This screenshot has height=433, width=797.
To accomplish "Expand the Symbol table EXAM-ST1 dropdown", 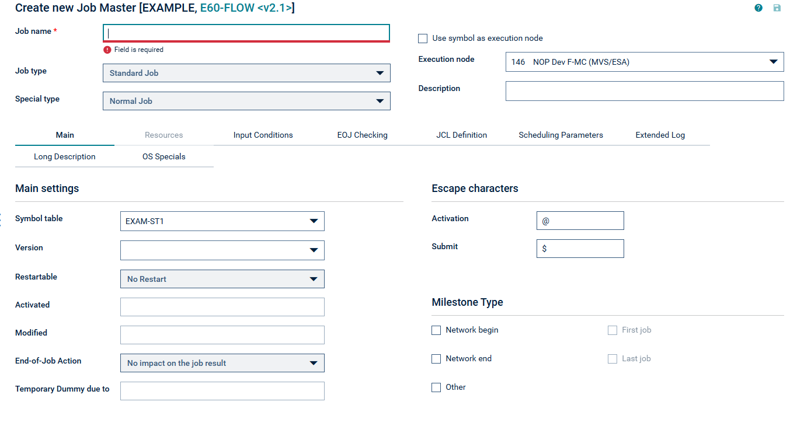I will (x=222, y=221).
